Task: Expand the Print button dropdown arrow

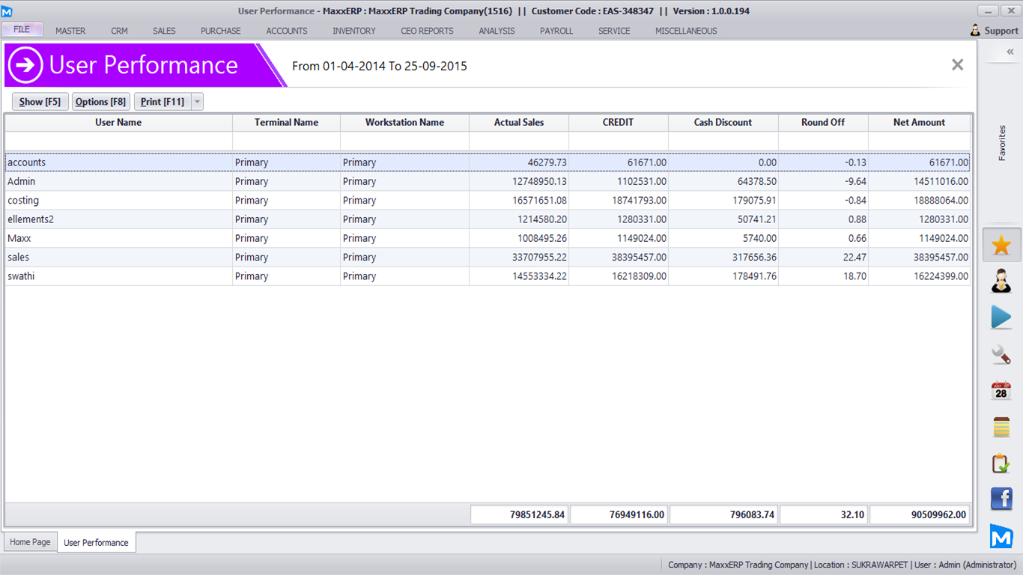Action: tap(197, 102)
